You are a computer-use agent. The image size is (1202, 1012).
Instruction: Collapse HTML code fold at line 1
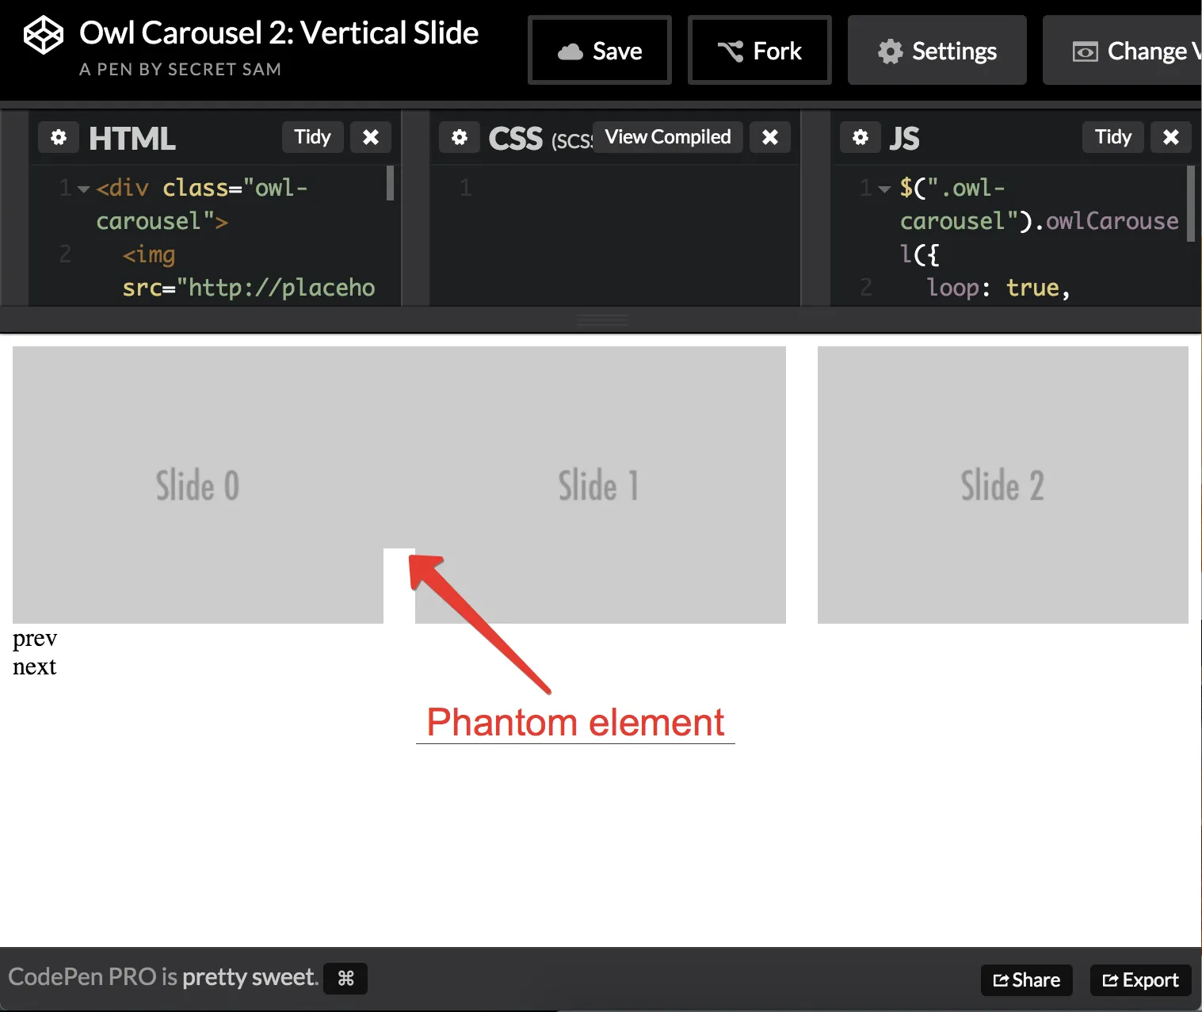click(x=83, y=189)
